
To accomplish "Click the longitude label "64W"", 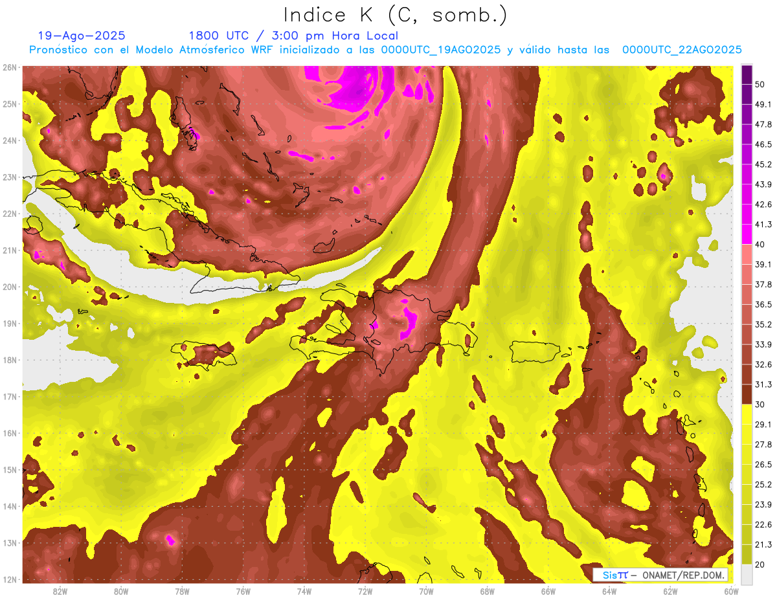I will pos(609,592).
